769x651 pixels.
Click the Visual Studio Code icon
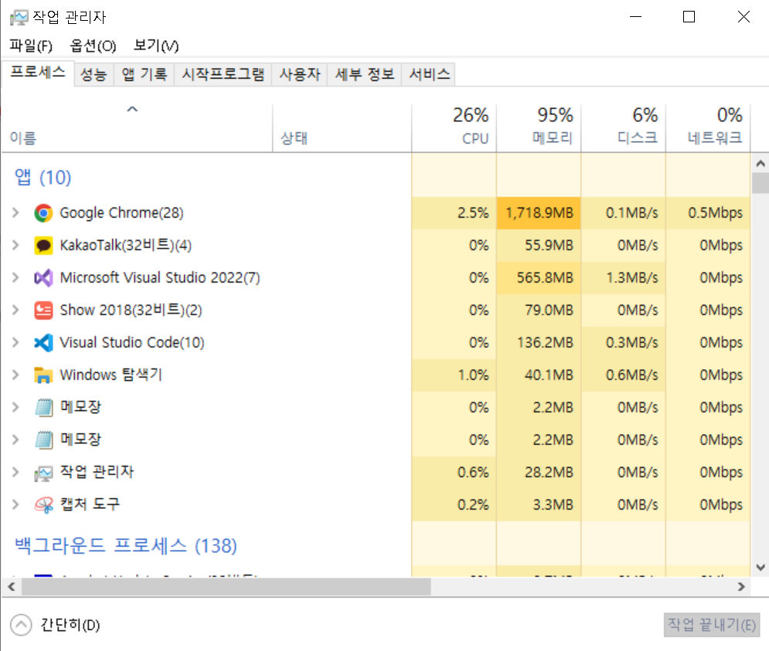click(x=43, y=343)
